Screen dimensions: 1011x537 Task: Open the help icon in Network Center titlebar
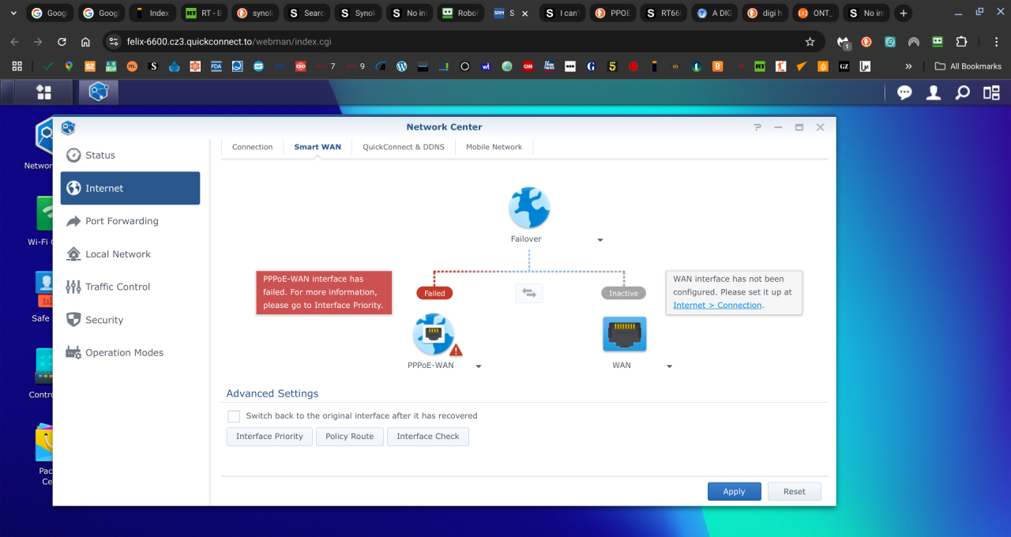757,126
